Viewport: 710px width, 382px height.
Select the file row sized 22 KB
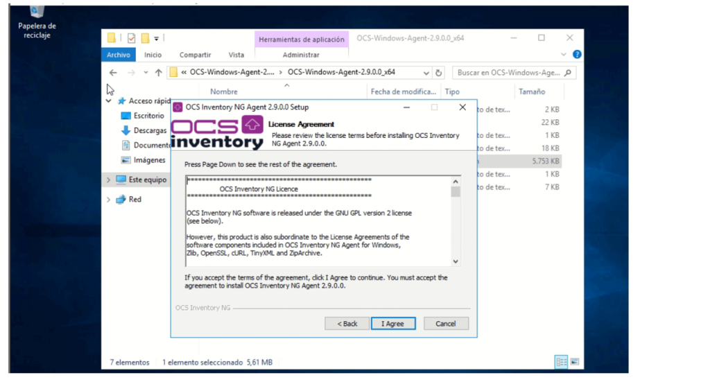click(519, 122)
